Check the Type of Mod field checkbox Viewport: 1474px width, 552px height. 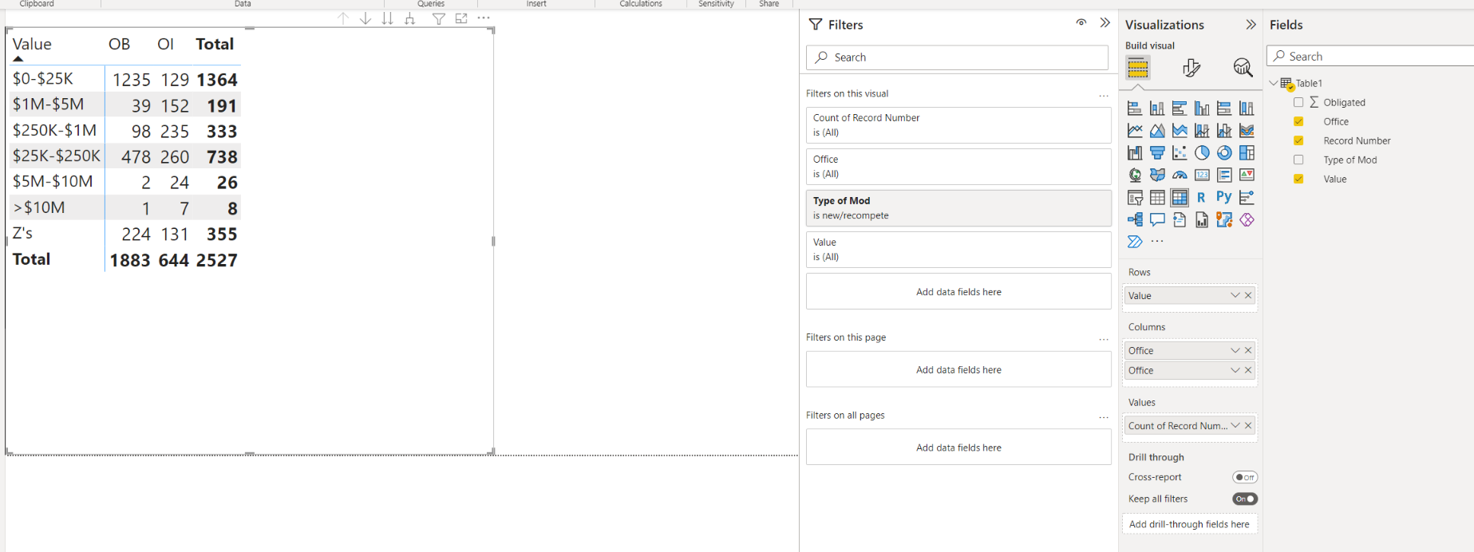click(x=1298, y=160)
